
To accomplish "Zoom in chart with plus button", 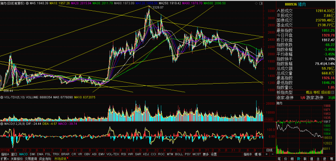I will coord(267,154).
